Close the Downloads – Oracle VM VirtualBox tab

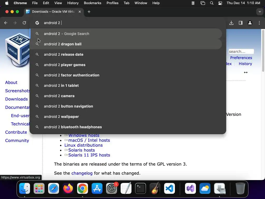coord(80,12)
